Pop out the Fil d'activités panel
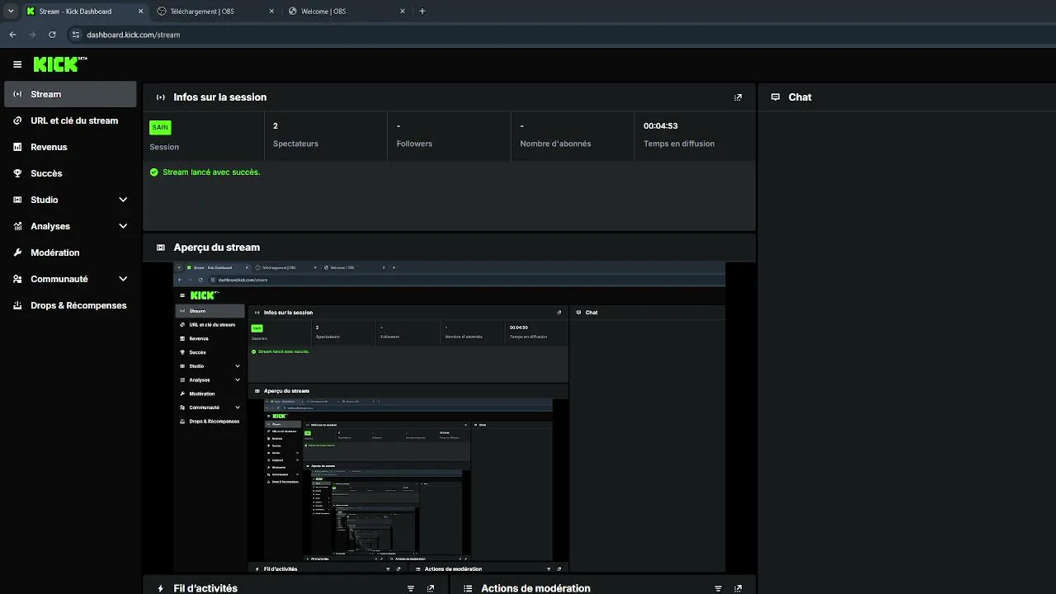 coord(431,588)
